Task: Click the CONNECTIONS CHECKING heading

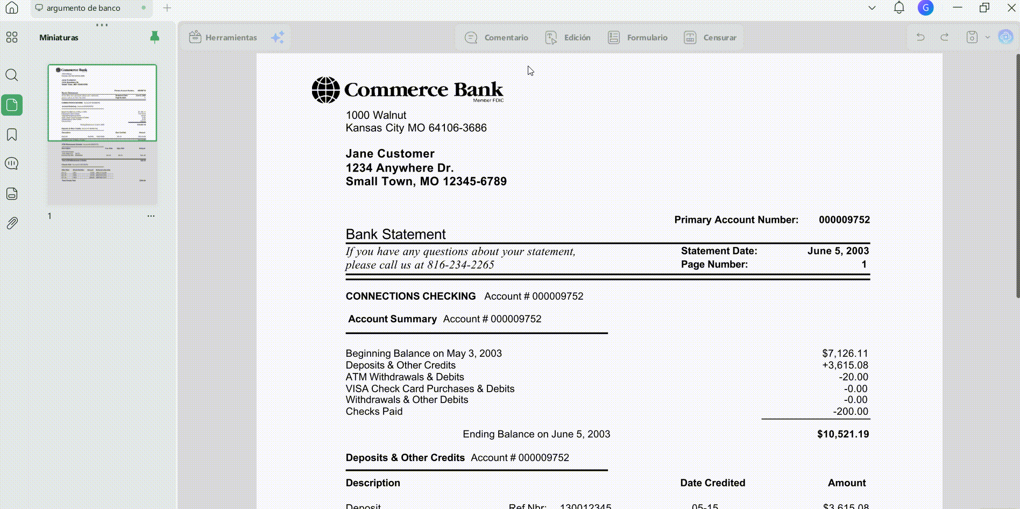Action: pos(410,296)
